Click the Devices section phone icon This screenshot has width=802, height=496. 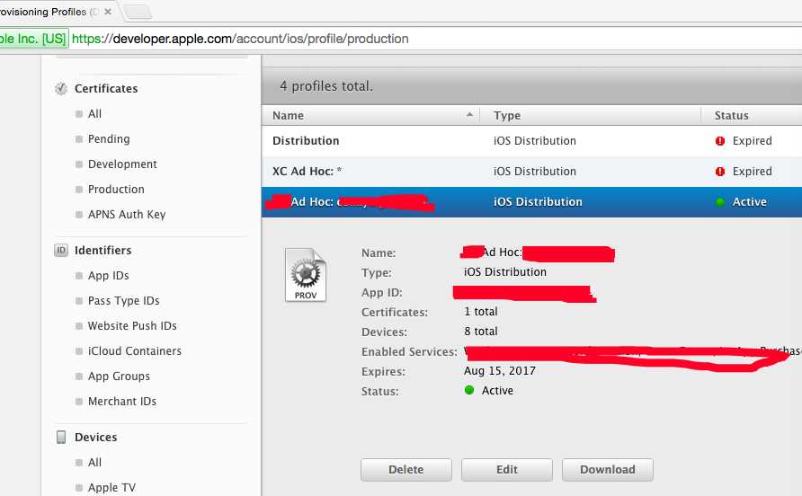[x=61, y=438]
